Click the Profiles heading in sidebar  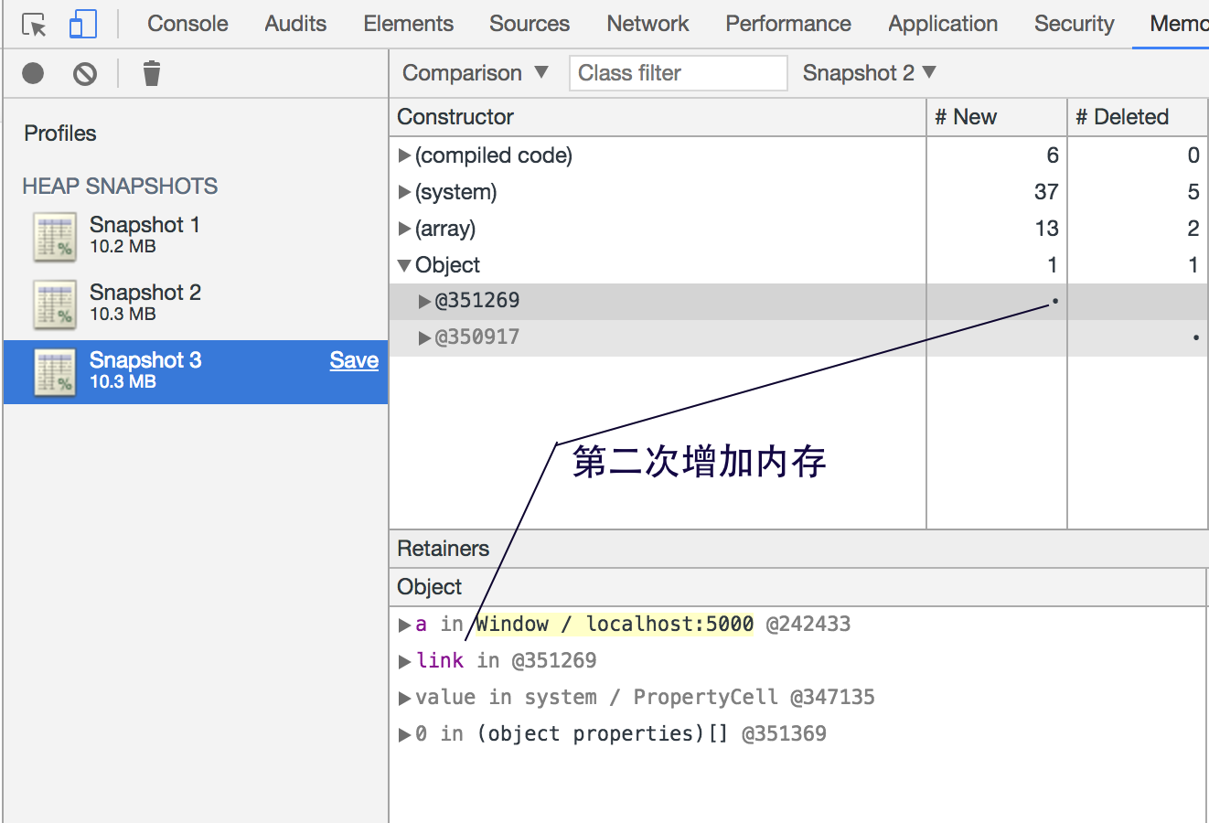click(60, 134)
